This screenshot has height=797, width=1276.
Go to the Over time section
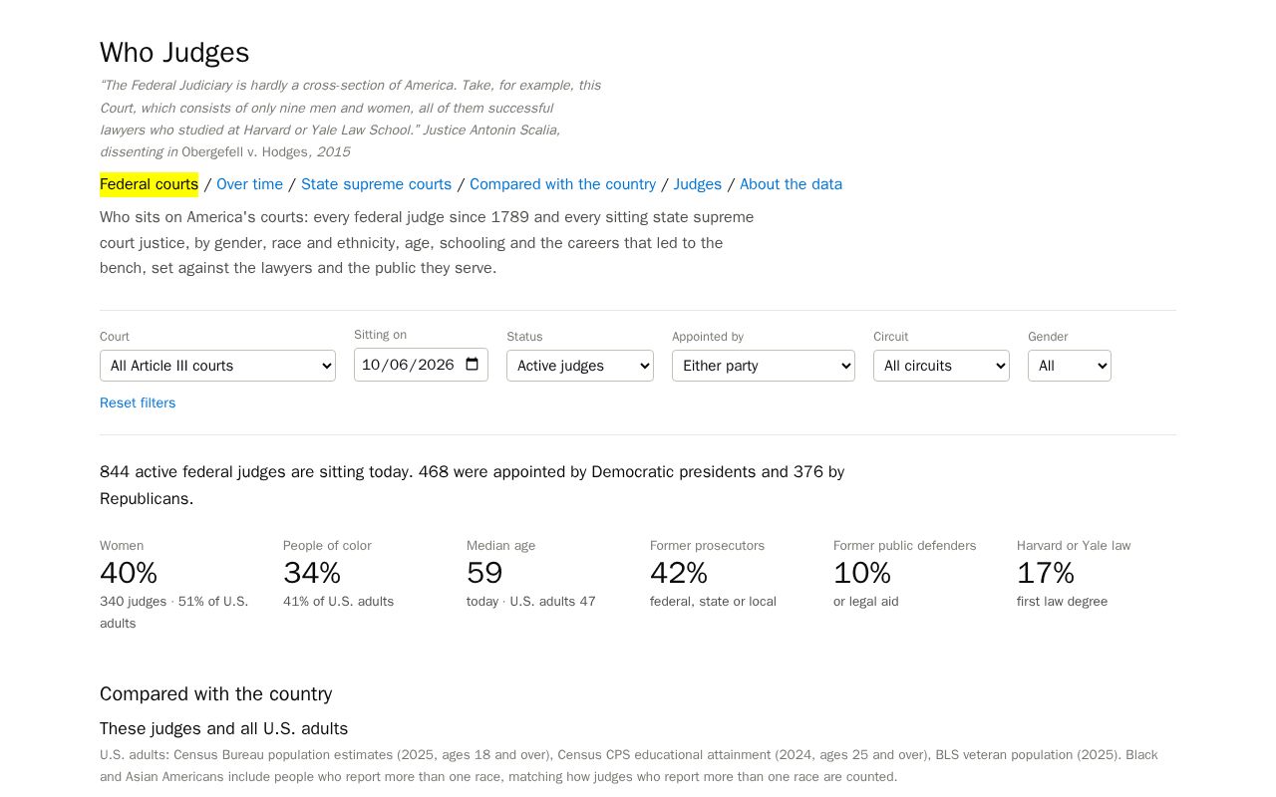coord(249,184)
